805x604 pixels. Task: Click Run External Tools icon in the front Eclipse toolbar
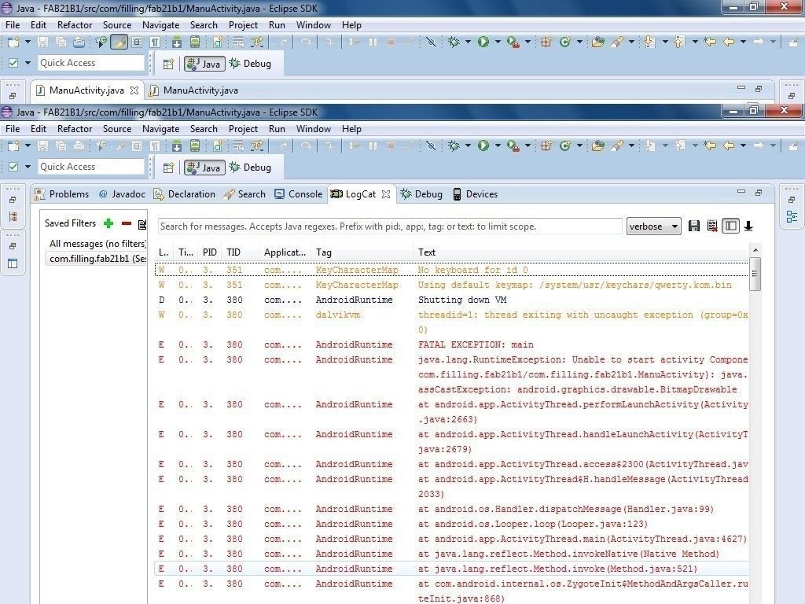coord(513,145)
